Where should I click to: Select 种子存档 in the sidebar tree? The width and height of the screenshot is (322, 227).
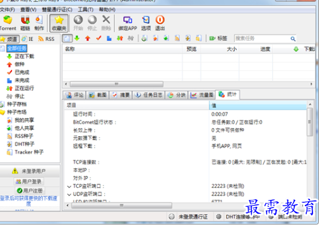tap(17, 104)
